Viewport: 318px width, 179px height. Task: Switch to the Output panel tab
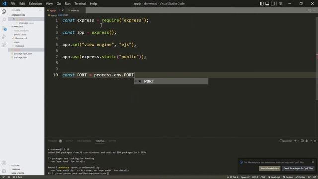pos(69,141)
